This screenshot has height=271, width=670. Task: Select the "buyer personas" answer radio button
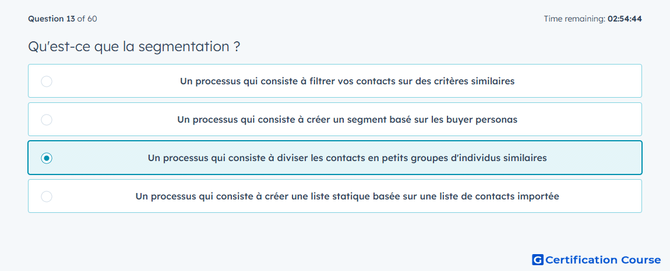point(47,120)
